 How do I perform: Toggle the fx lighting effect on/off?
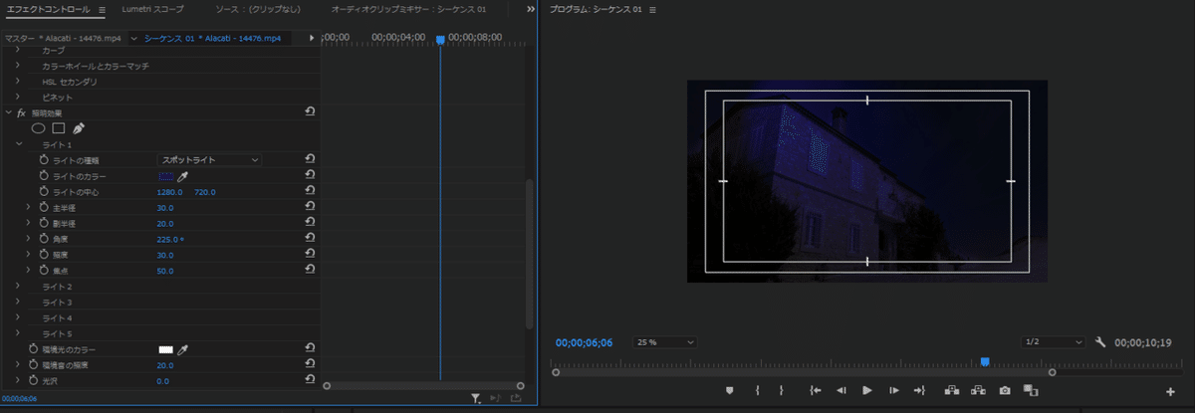(x=21, y=113)
